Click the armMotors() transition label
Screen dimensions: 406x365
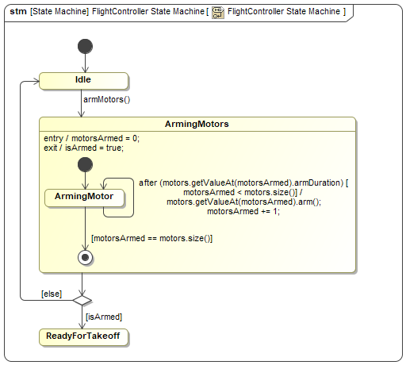tap(107, 99)
